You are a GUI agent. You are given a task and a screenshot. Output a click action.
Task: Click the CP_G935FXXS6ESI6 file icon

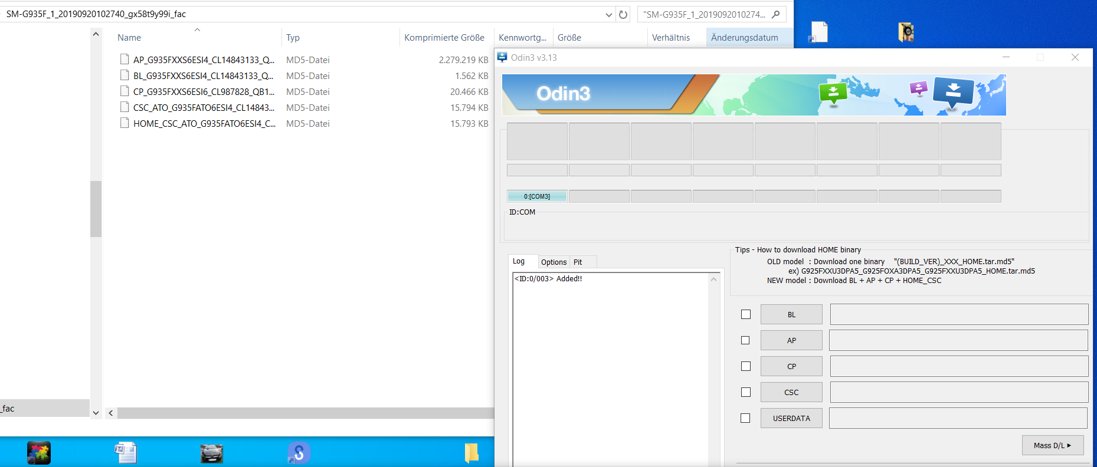tap(125, 91)
